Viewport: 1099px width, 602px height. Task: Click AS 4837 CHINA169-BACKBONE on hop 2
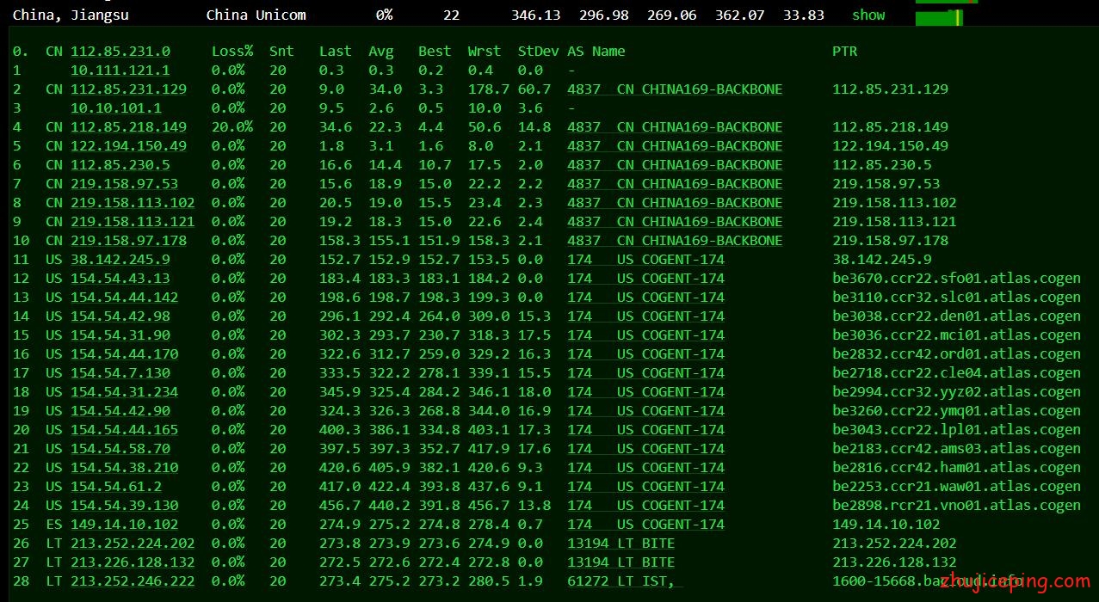[x=675, y=89]
